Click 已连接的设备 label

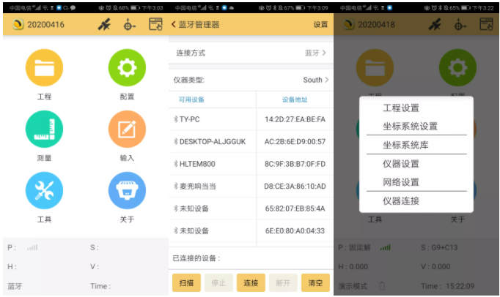click(196, 258)
